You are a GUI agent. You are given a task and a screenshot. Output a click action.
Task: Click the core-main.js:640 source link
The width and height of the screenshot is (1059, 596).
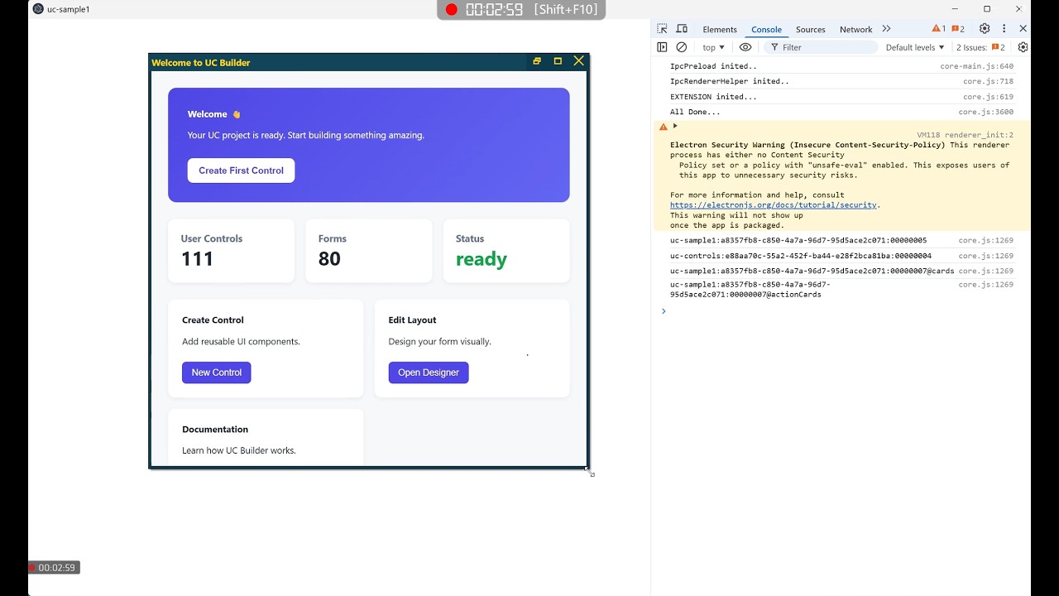[976, 66]
